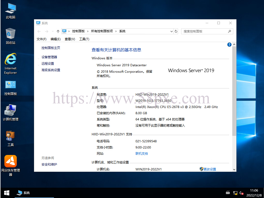This screenshot has width=264, height=198.
Task: Click the heading 查看有关计算机的基本信息
Action: point(116,50)
